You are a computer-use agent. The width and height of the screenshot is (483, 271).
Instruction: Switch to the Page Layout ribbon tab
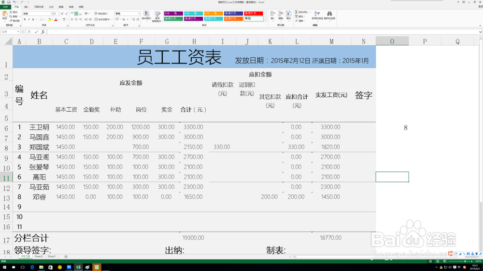click(x=39, y=7)
